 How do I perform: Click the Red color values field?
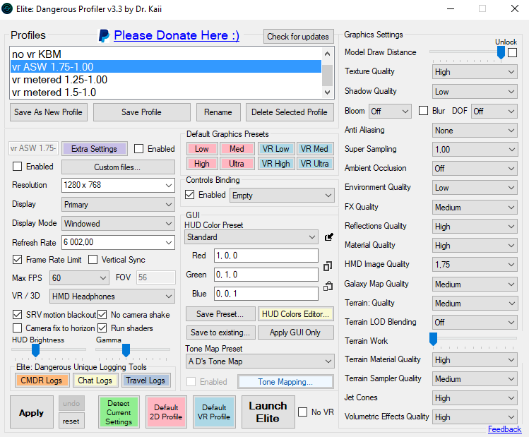pos(266,256)
